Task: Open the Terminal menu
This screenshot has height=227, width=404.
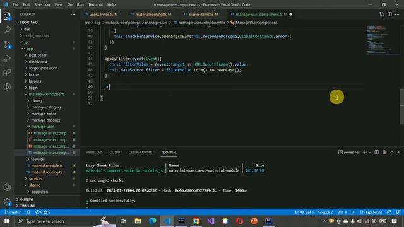Action: [95, 4]
